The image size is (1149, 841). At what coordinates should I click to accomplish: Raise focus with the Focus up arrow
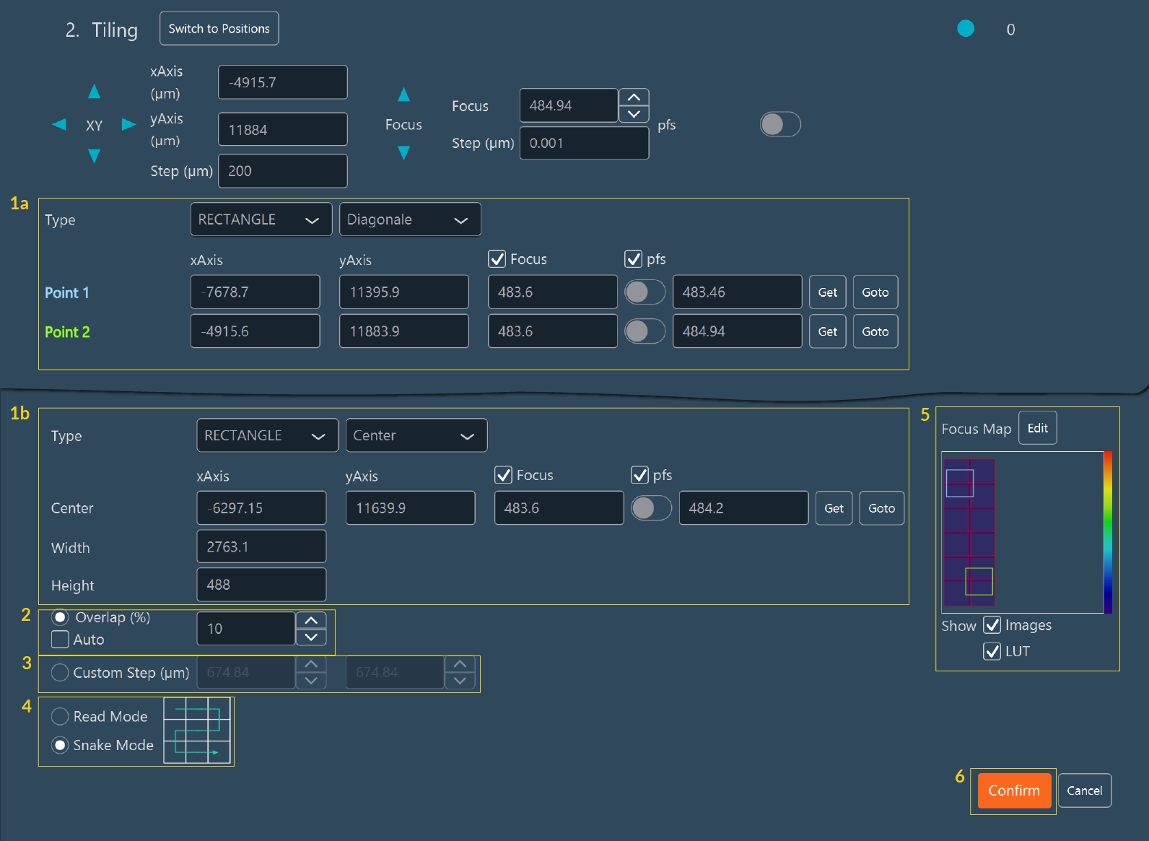(x=403, y=95)
